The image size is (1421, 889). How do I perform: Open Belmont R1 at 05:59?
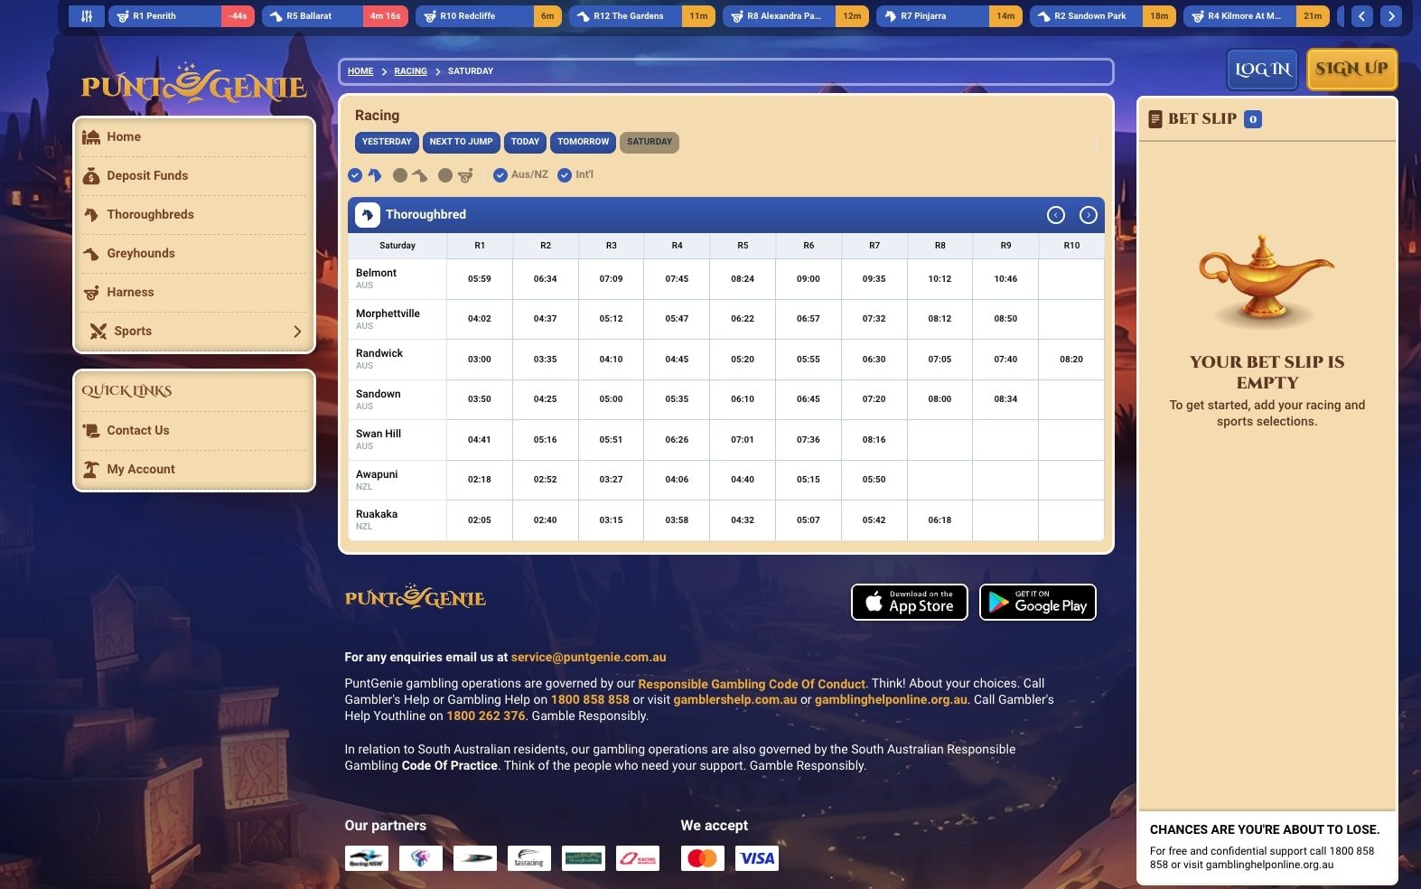click(x=480, y=279)
